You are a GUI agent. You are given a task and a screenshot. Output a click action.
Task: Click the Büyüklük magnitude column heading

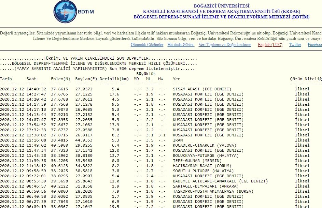pos(146,74)
